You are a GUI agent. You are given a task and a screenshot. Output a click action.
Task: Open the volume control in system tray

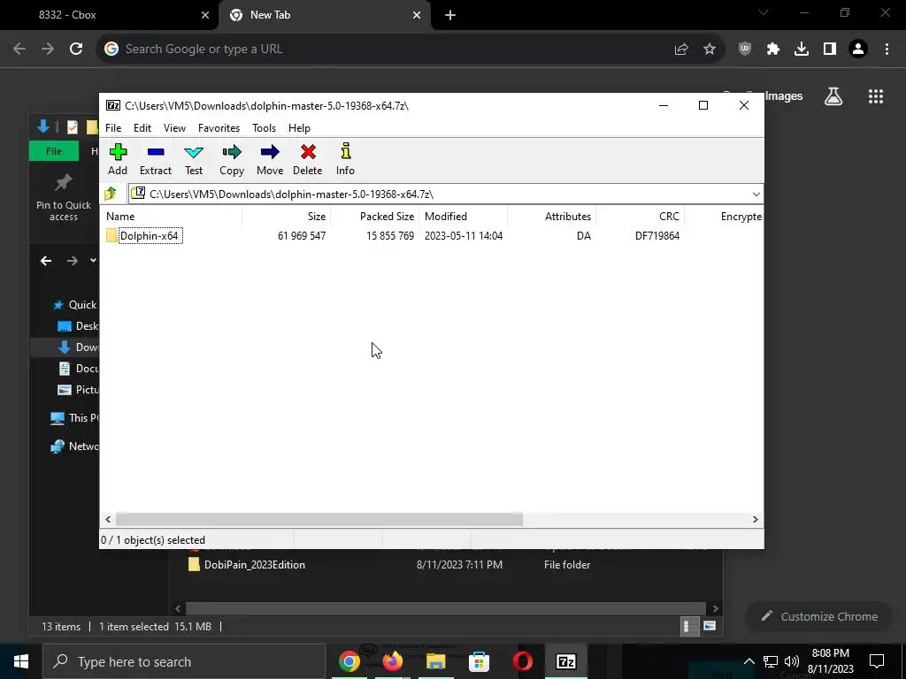792,661
